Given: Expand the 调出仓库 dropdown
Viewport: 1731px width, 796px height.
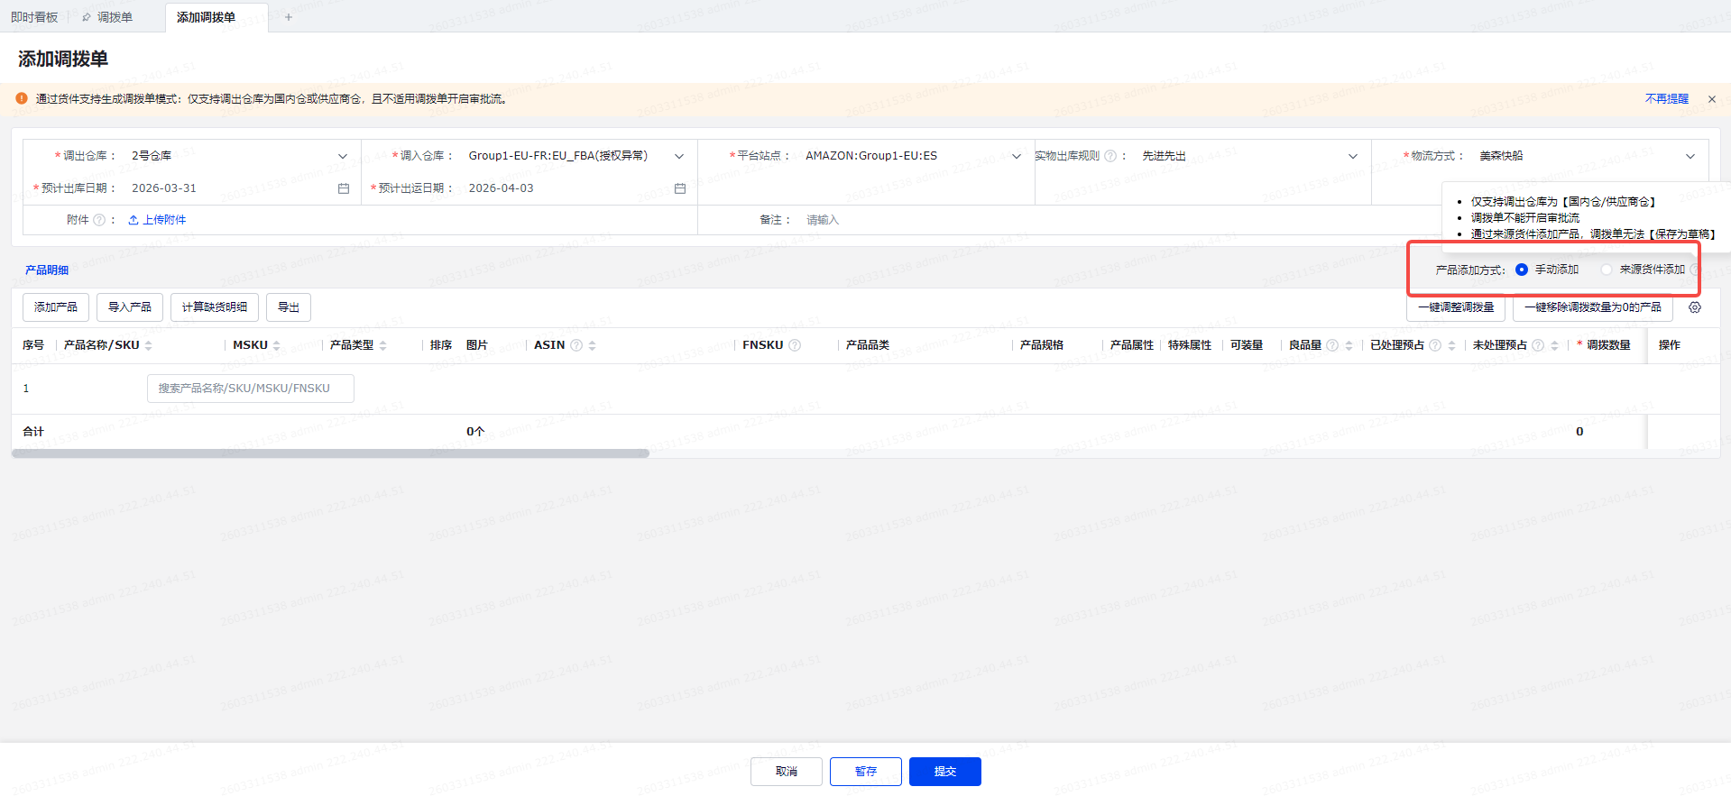Looking at the screenshot, I should (x=343, y=156).
